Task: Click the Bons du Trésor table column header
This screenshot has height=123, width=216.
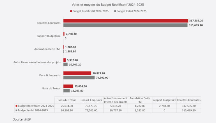Action: [x=65, y=100]
